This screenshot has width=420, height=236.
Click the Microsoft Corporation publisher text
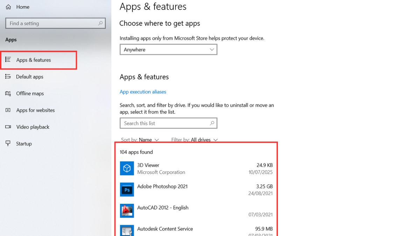tap(161, 172)
